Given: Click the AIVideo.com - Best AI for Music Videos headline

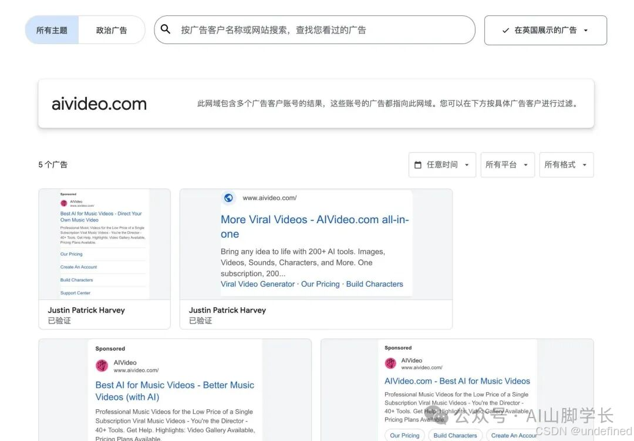Looking at the screenshot, I should [x=457, y=381].
